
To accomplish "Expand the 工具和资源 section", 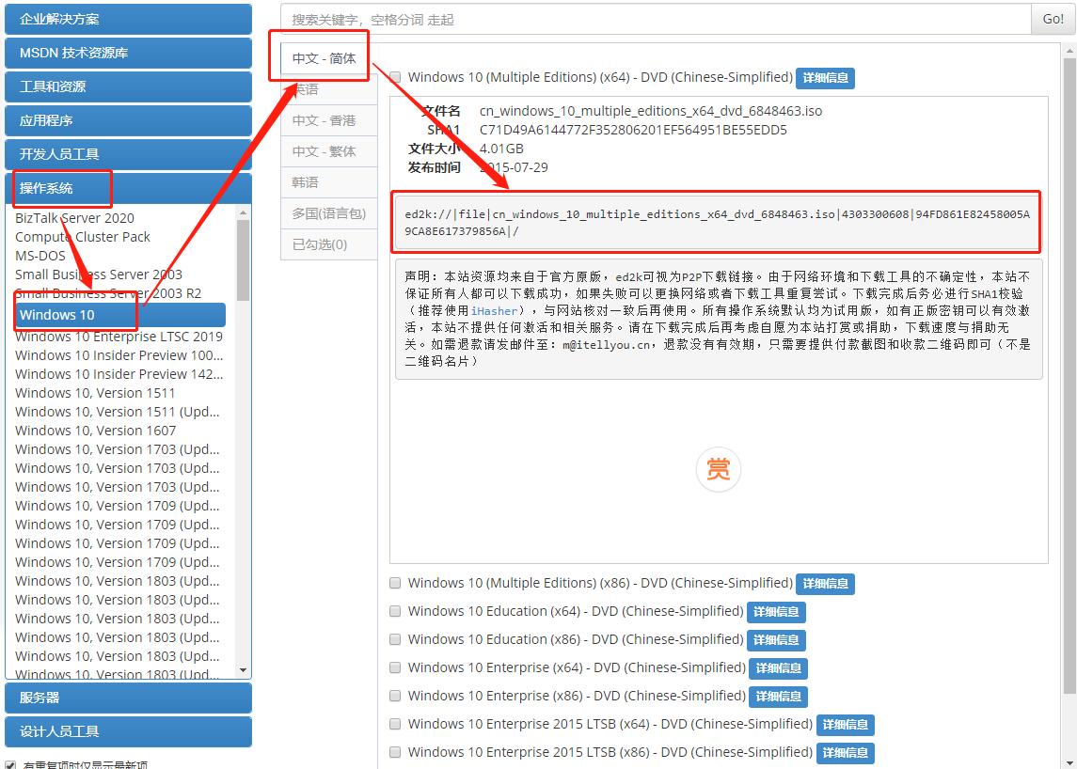I will click(x=129, y=86).
